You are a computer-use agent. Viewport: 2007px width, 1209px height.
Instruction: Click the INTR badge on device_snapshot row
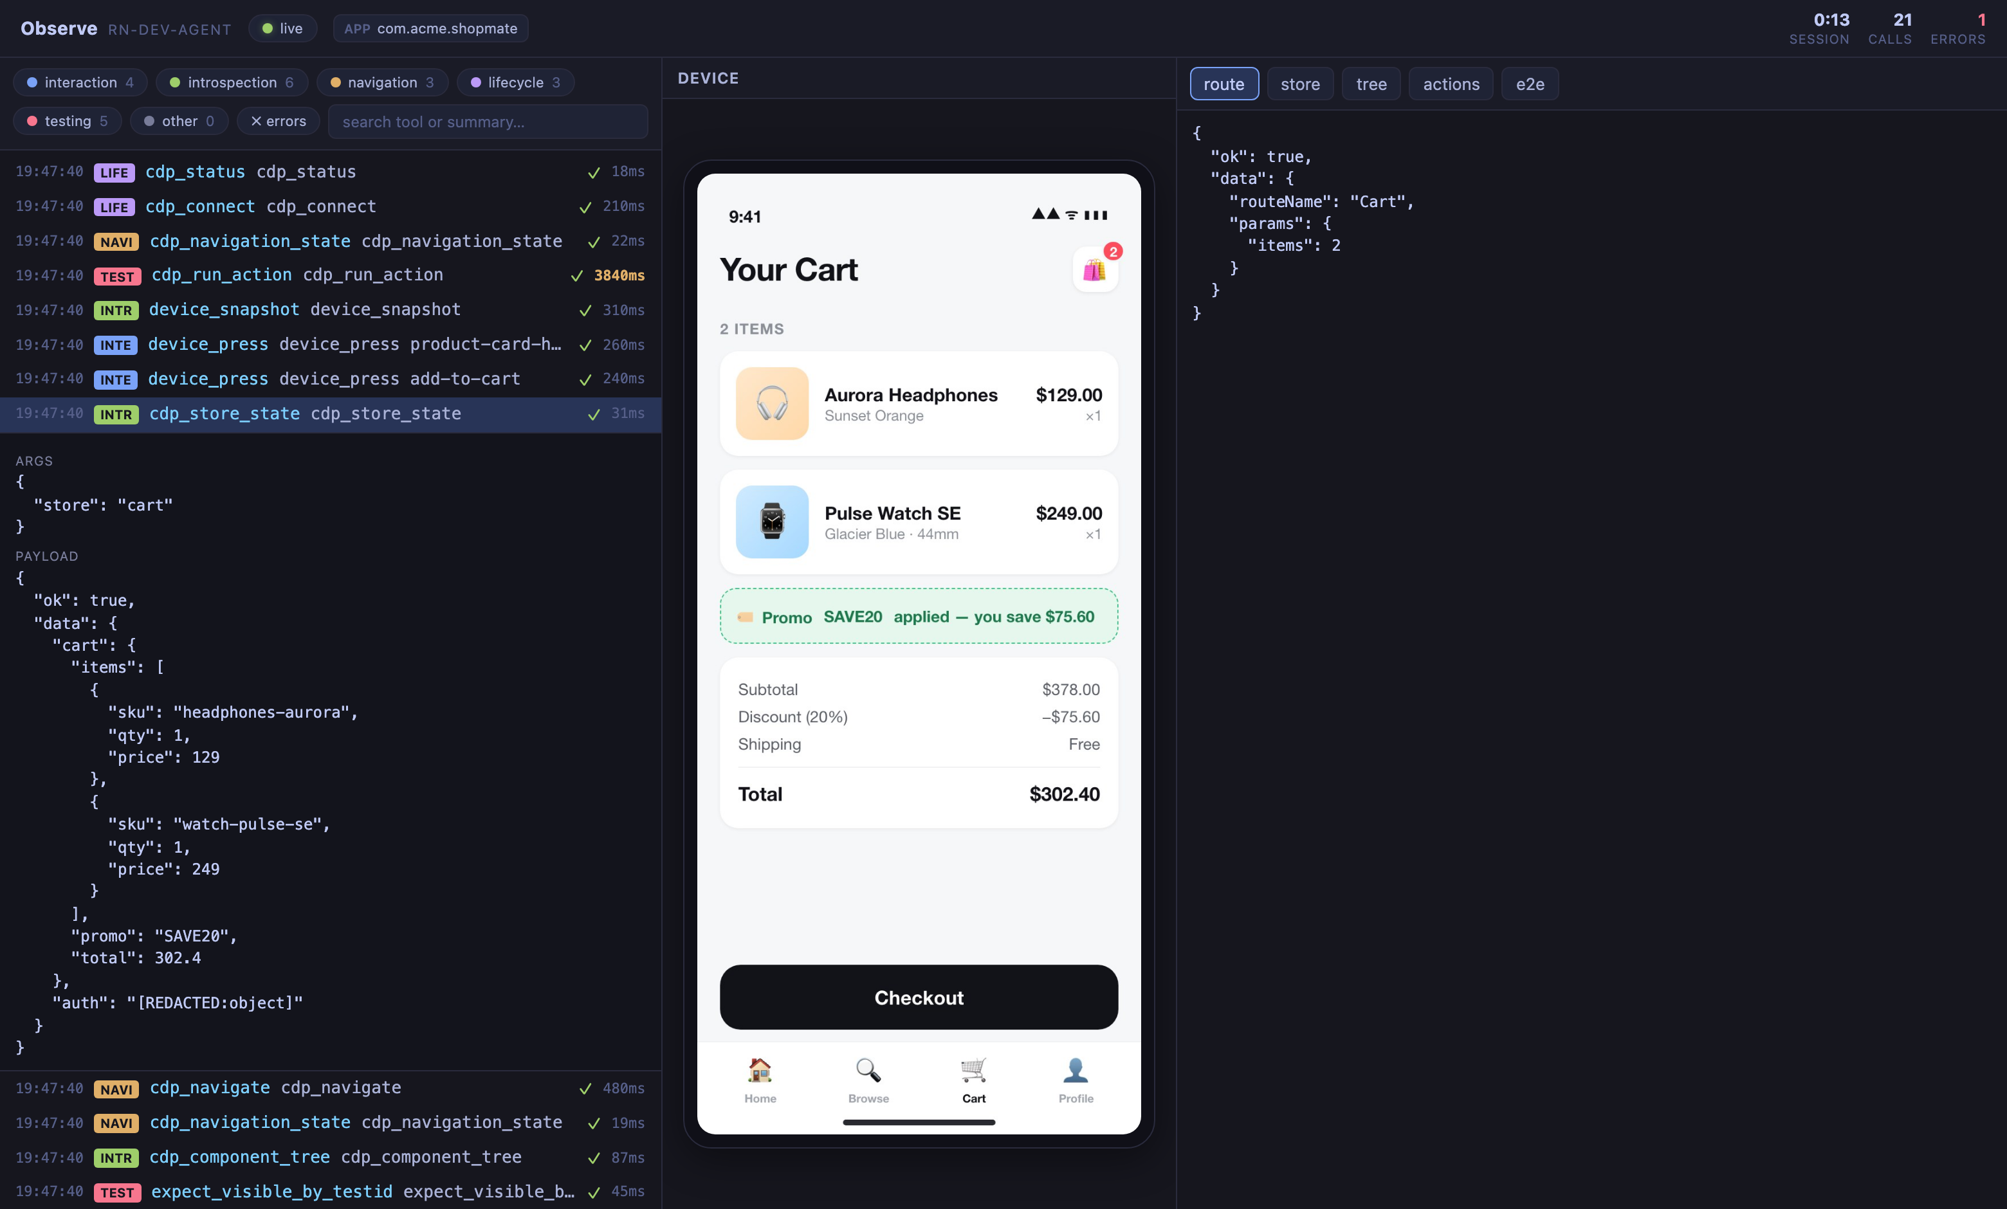coord(116,310)
